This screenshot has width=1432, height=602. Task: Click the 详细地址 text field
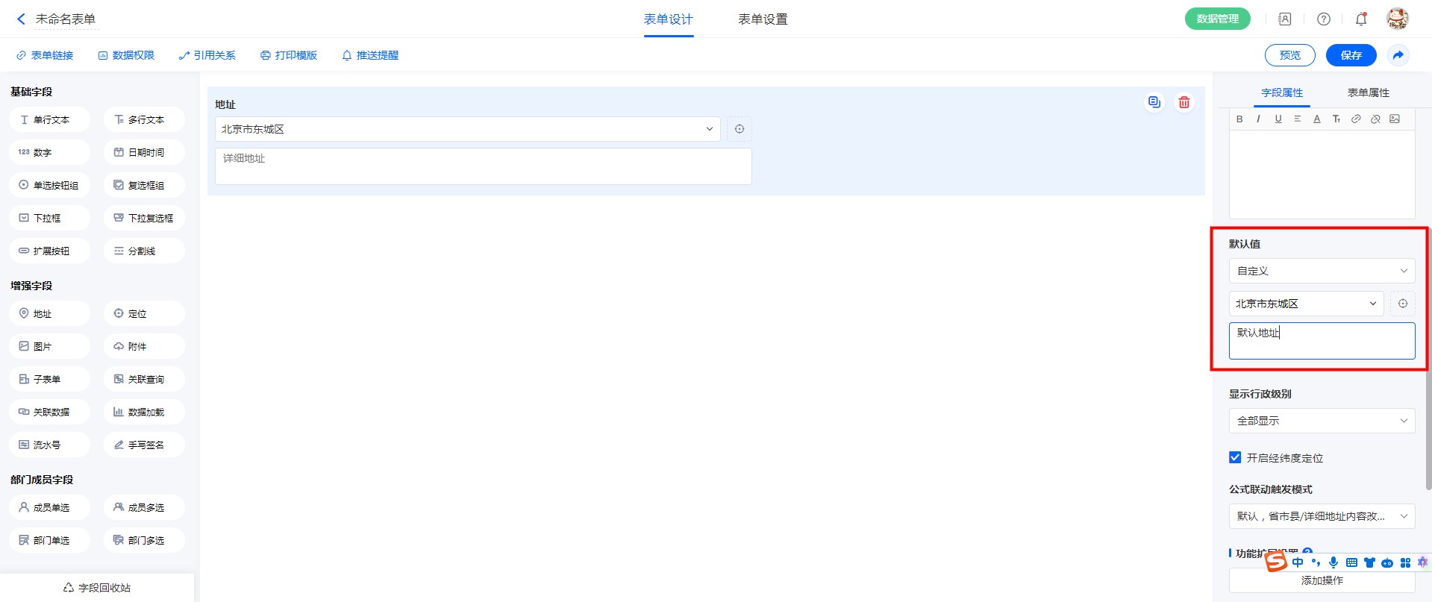click(x=483, y=166)
